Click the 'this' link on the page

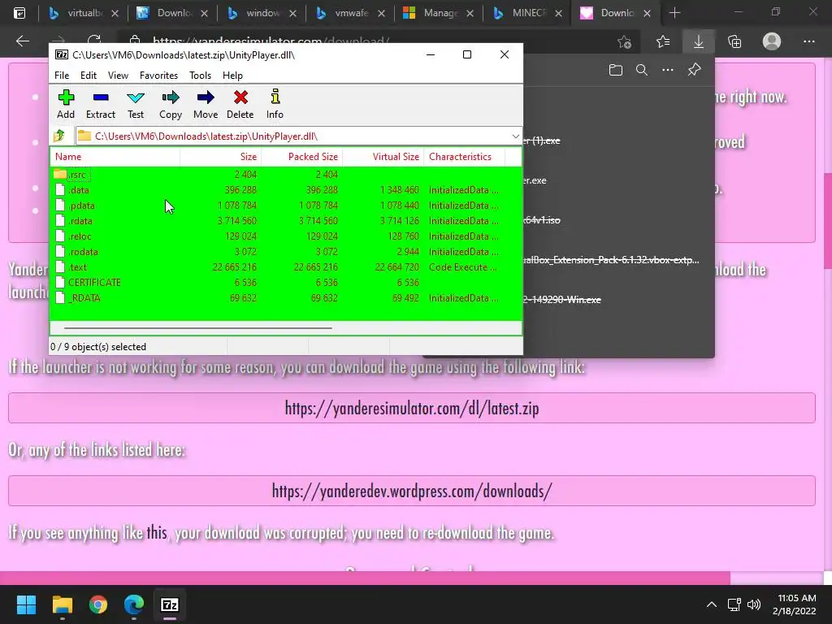157,532
